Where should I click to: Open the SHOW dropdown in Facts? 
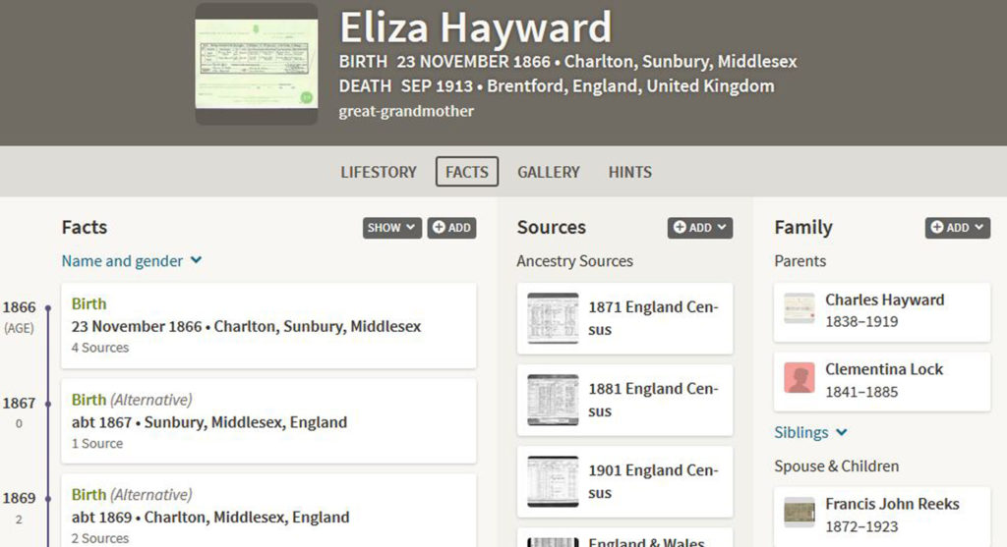coord(391,228)
